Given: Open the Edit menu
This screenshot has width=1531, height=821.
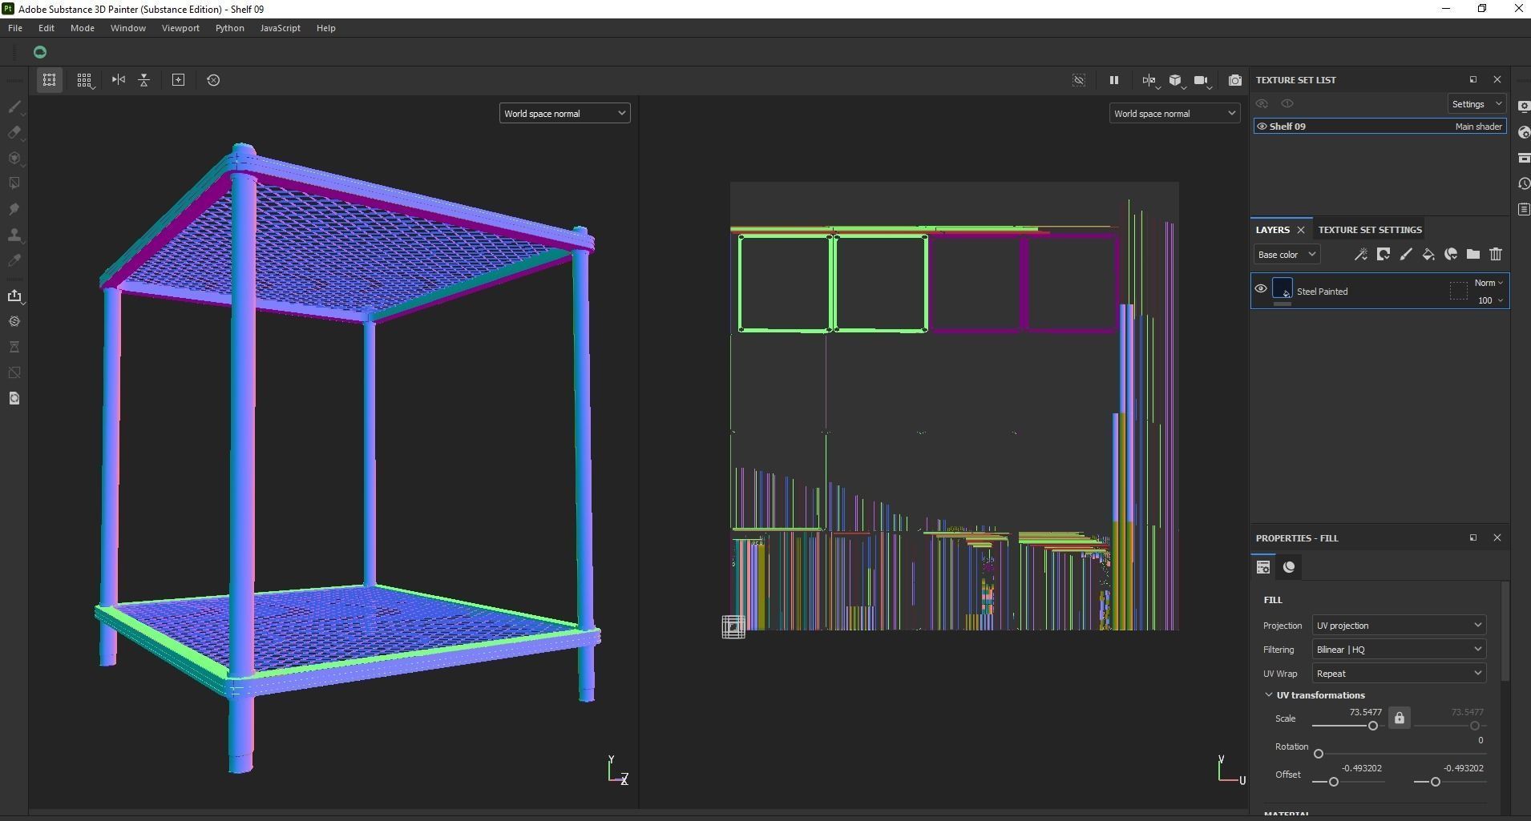Looking at the screenshot, I should click(x=46, y=28).
